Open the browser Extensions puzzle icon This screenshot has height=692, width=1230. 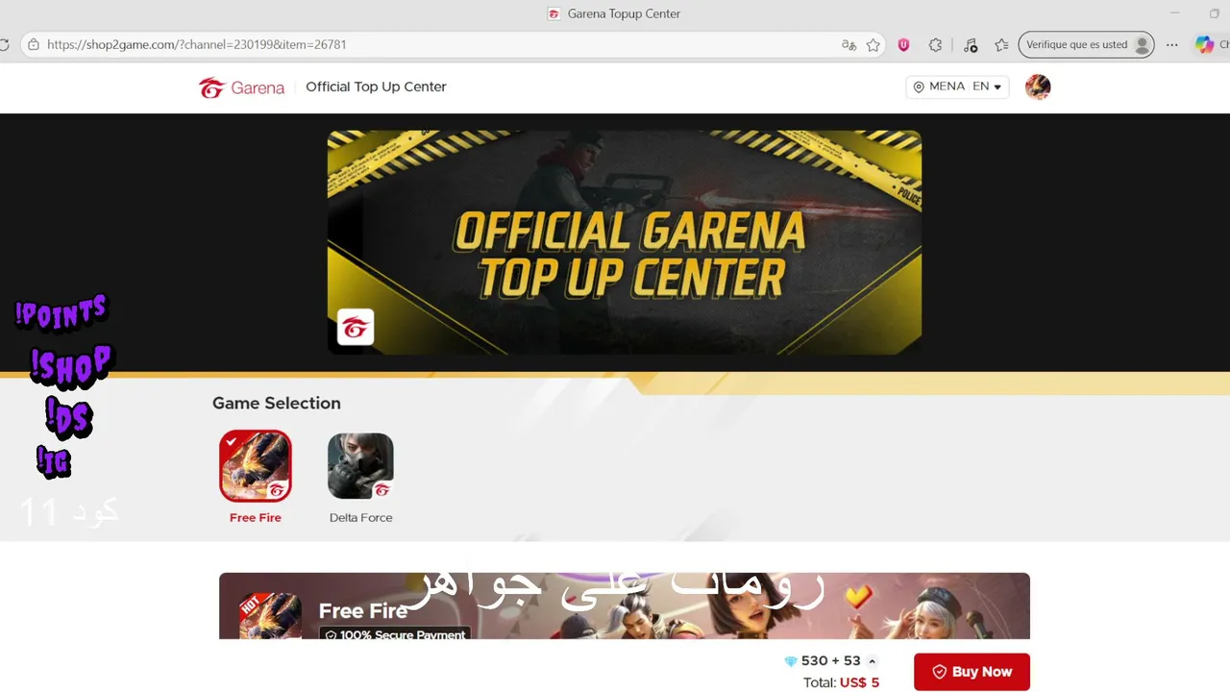pyautogui.click(x=936, y=45)
